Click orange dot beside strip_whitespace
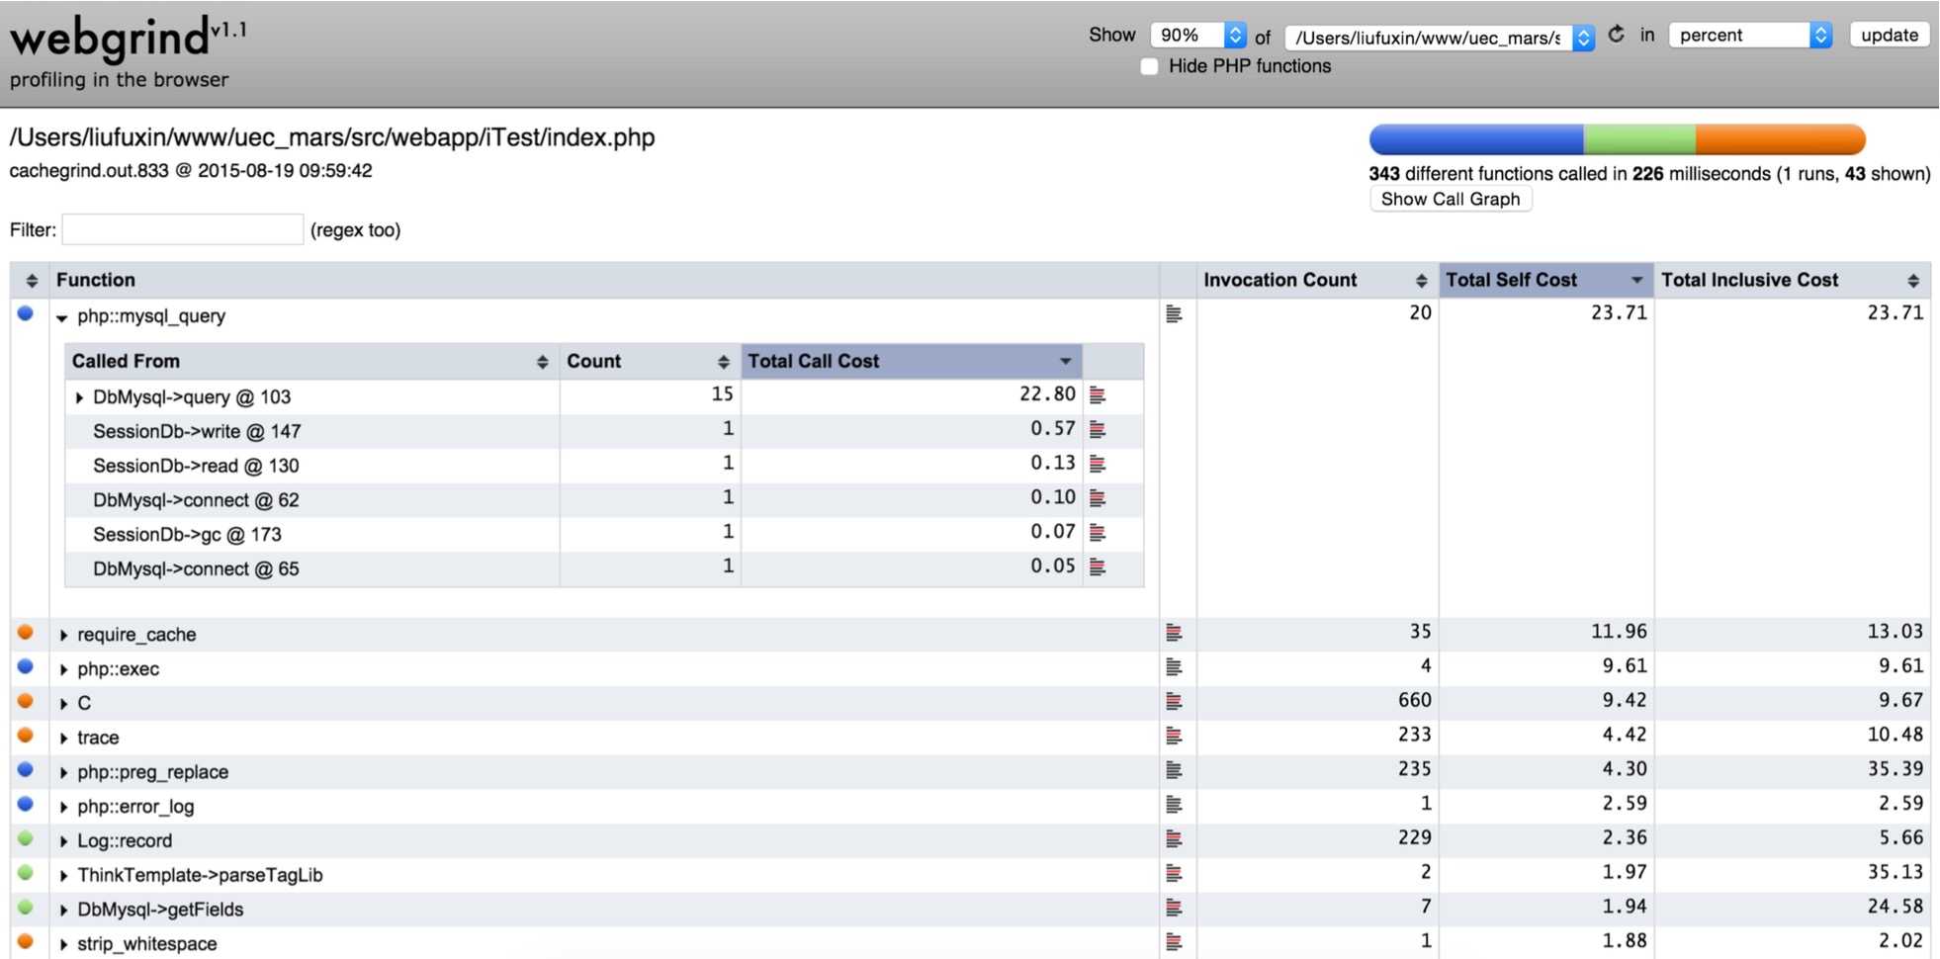The height and width of the screenshot is (959, 1940). coord(26,941)
